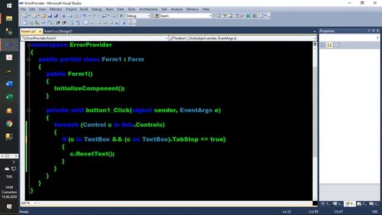The image size is (382, 215).
Task: Click the Find in Files icon beside team box
Action: (x=156, y=16)
